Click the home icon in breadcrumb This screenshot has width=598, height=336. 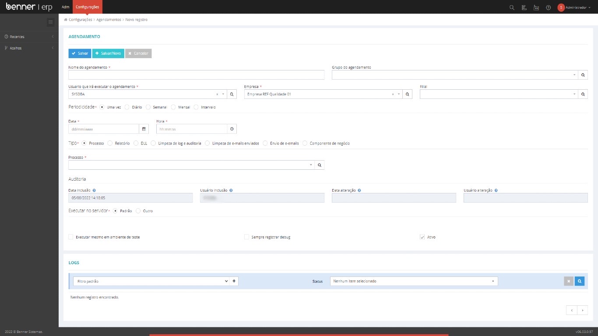click(x=66, y=20)
